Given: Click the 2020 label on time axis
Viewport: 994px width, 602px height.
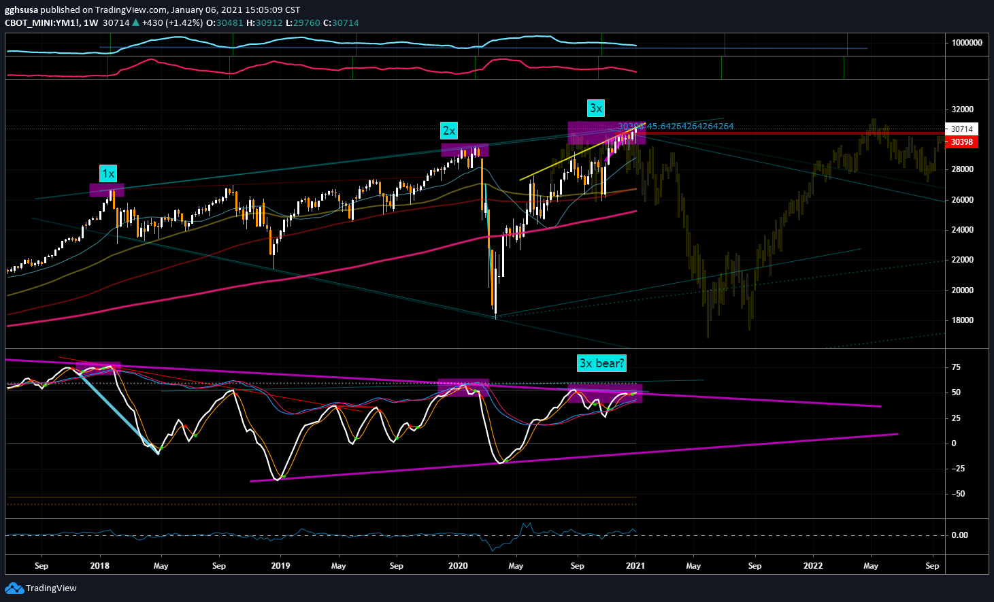Looking at the screenshot, I should 458,566.
